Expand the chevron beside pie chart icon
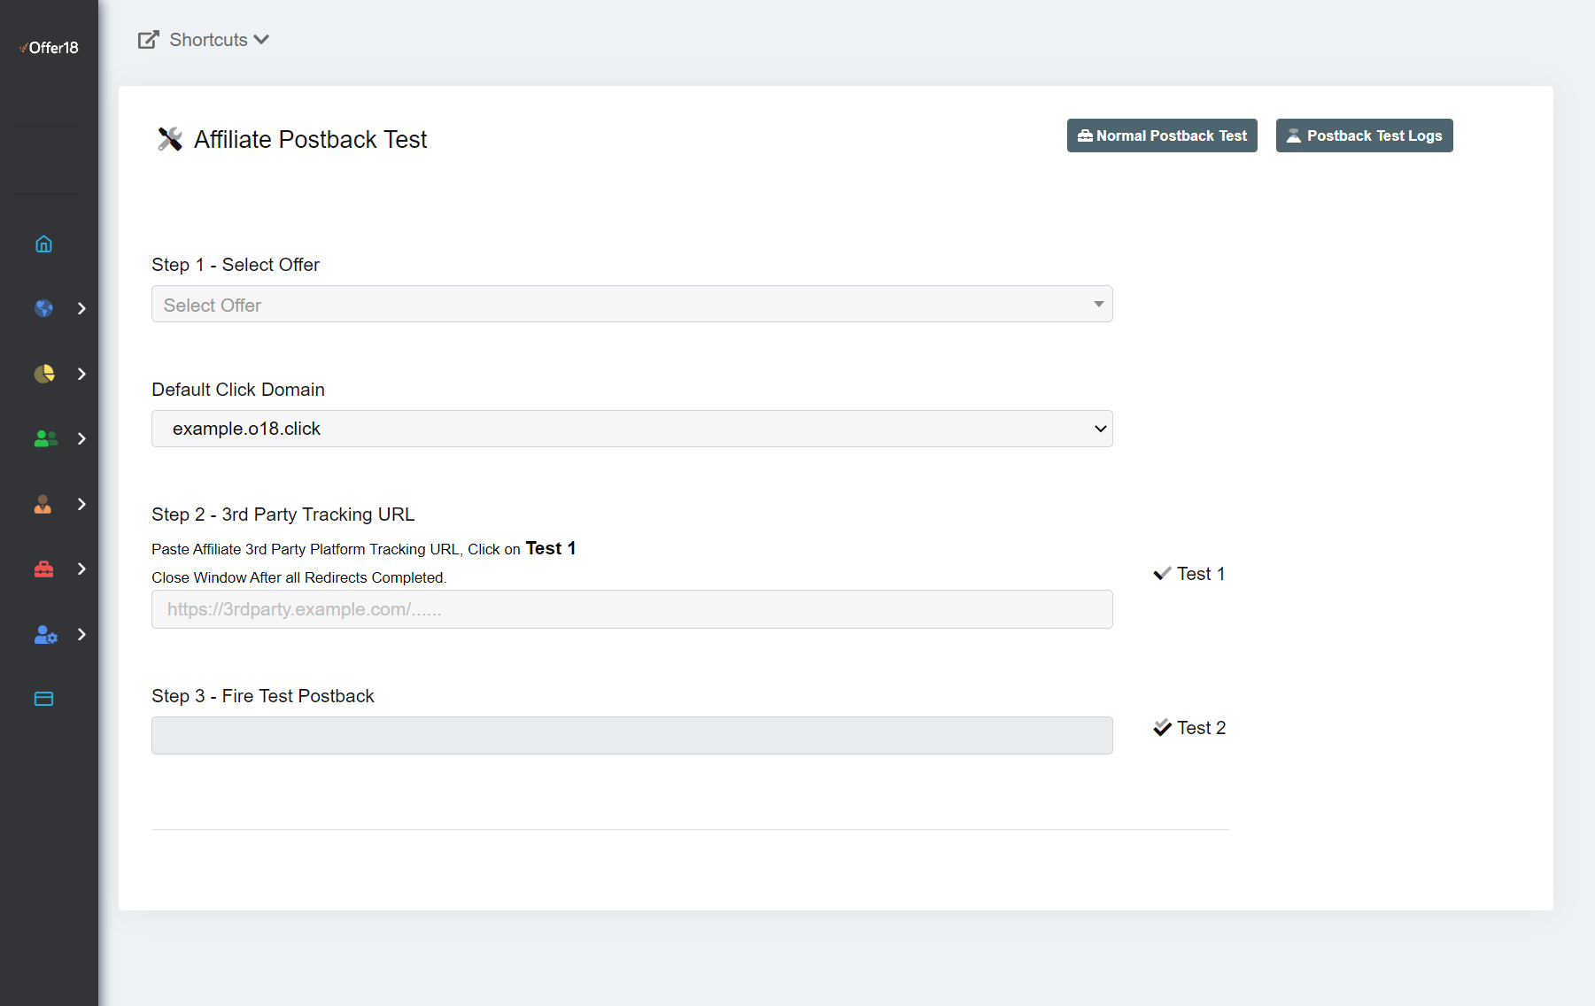Screen dimensions: 1595x1006 [81, 374]
